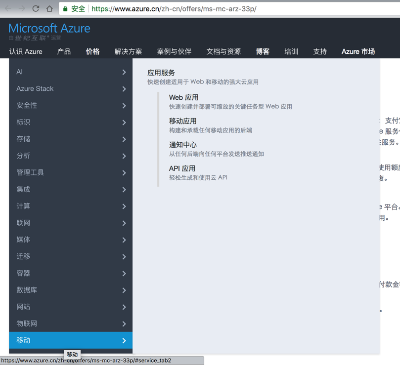The height and width of the screenshot is (365, 400).
Task: Expand the 联网 category chevron
Action: click(x=124, y=223)
